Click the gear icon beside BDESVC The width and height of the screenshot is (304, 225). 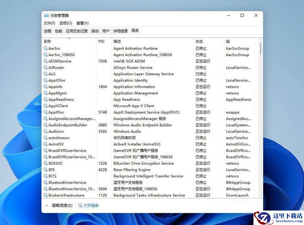[x=45, y=163]
